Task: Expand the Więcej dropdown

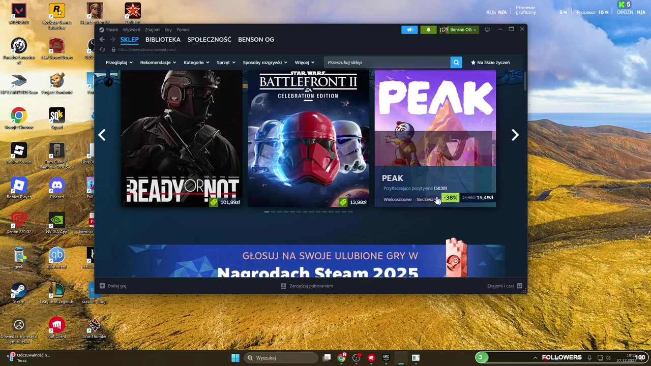Action: point(305,63)
